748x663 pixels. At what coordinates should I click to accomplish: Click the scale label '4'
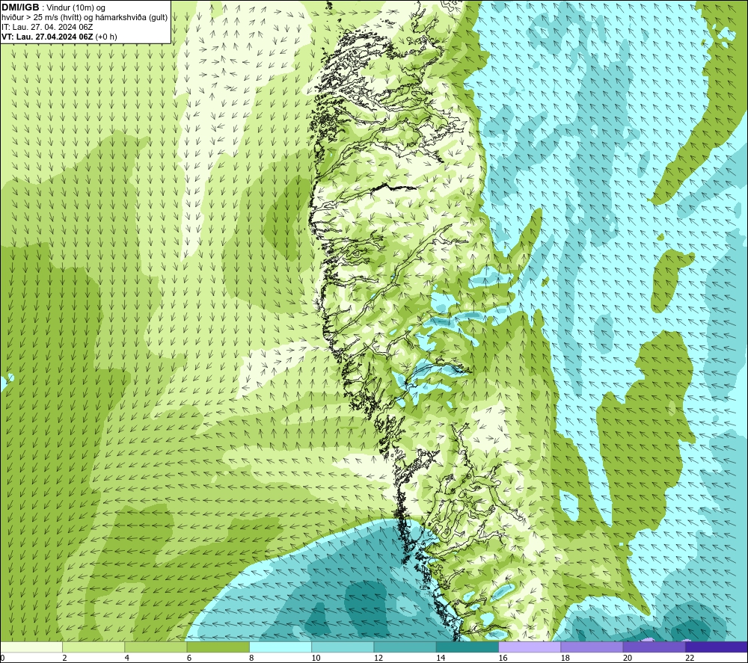127,659
